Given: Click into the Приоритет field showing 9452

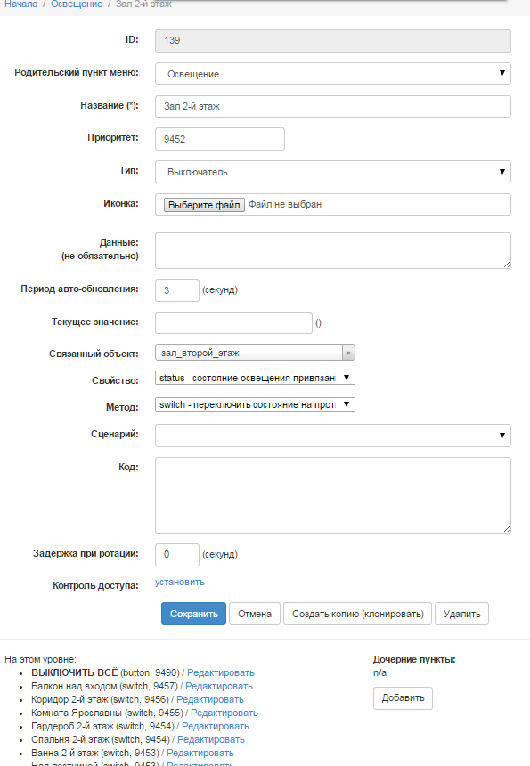Looking at the screenshot, I should (x=220, y=139).
